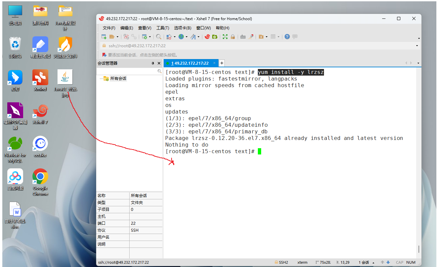Open the tab list dropdown arrow

point(418,63)
